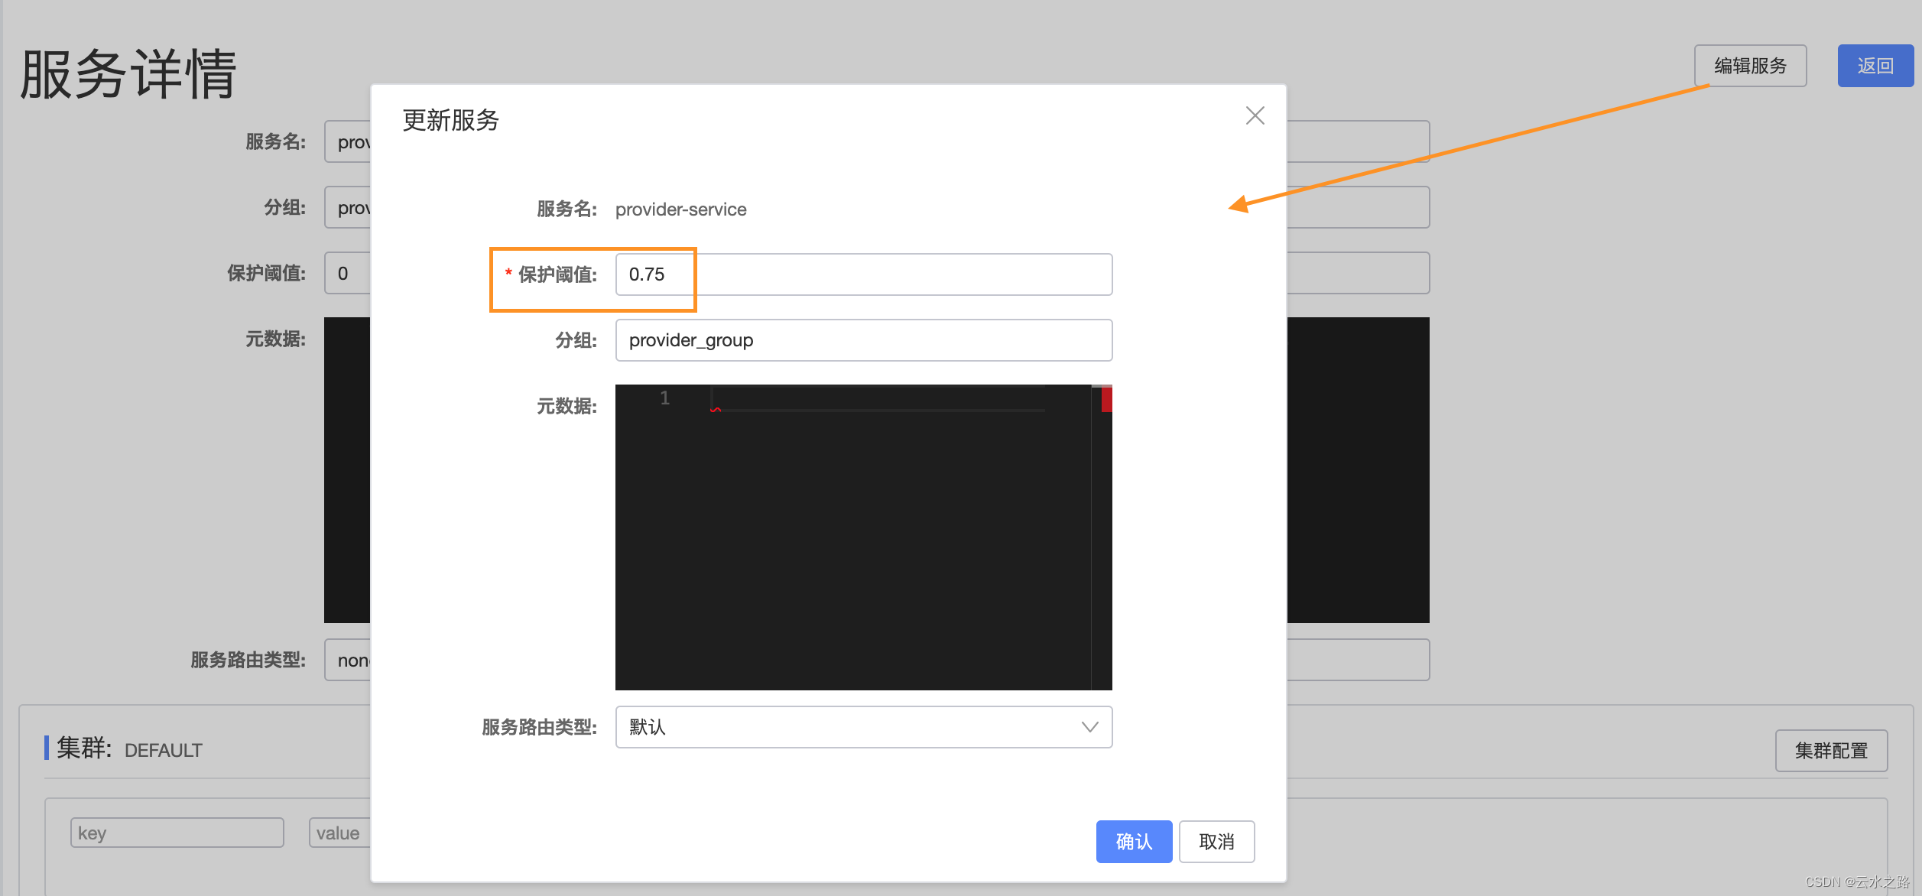Click the 保护阈值 field showing 0.75
Screen dimensions: 1922x896
[x=862, y=274]
